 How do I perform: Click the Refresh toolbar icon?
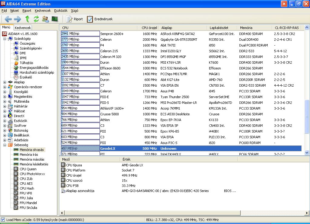(x=36, y=19)
